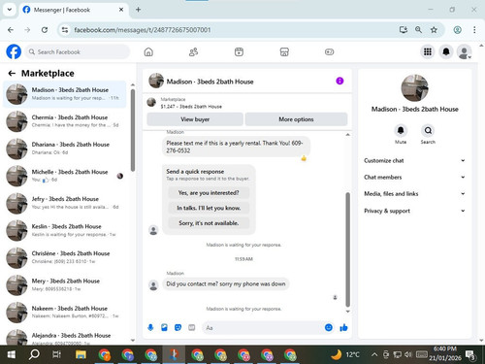Open the Home feed icon
Viewport: 485px width, 364px height.
(x=148, y=51)
